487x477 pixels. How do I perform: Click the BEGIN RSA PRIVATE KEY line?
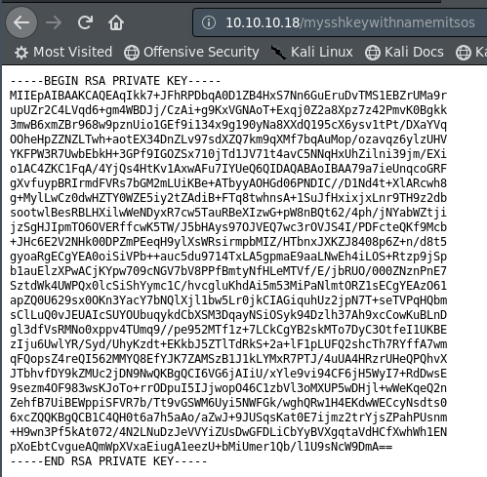[x=115, y=81]
